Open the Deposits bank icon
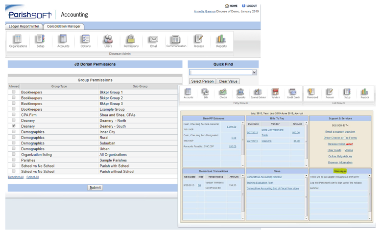Image resolution: width=382 pixels, height=235 pixels. click(240, 94)
